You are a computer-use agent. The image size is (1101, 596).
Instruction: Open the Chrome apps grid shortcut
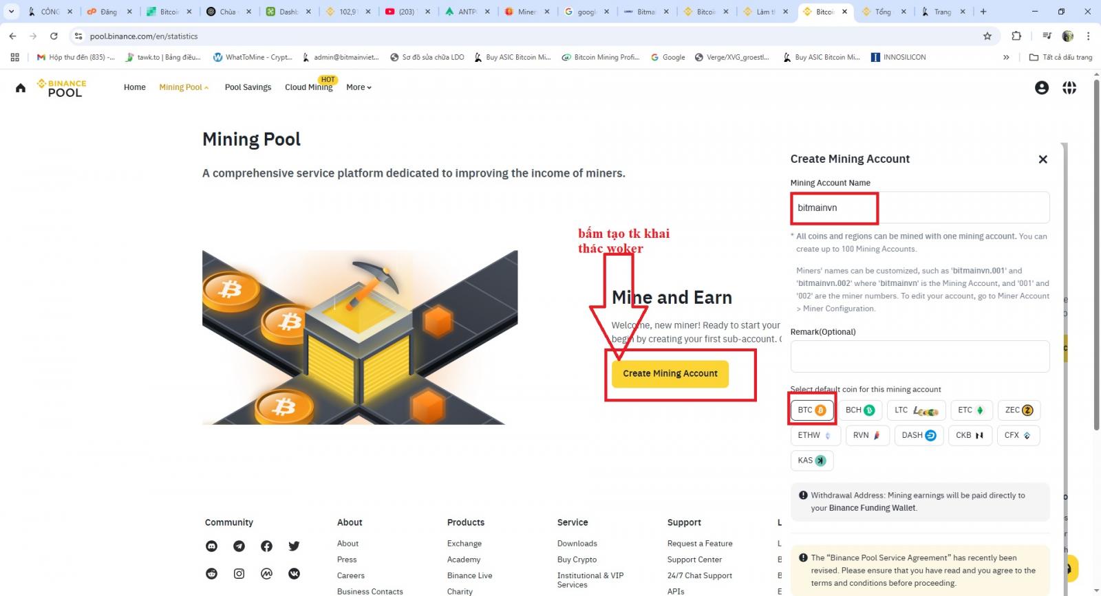point(14,57)
